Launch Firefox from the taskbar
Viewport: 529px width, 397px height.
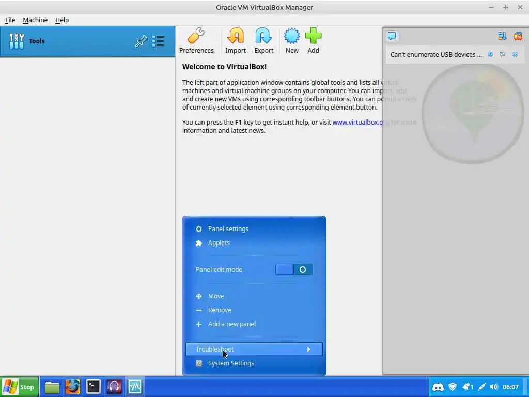pyautogui.click(x=72, y=387)
